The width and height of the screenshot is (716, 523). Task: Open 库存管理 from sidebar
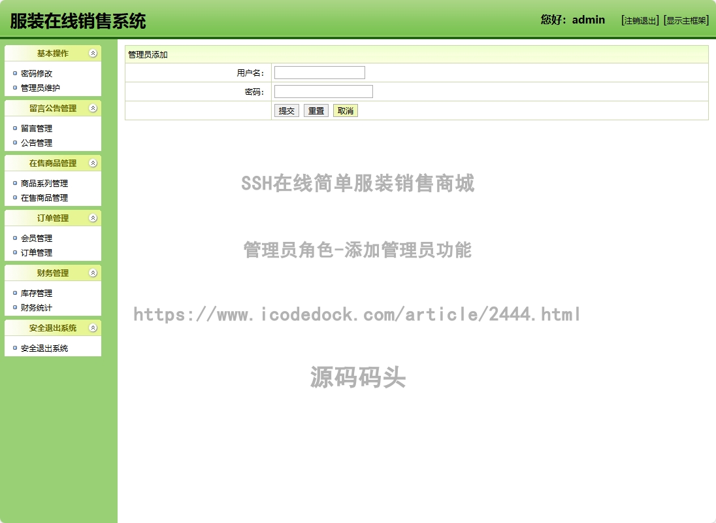[37, 294]
